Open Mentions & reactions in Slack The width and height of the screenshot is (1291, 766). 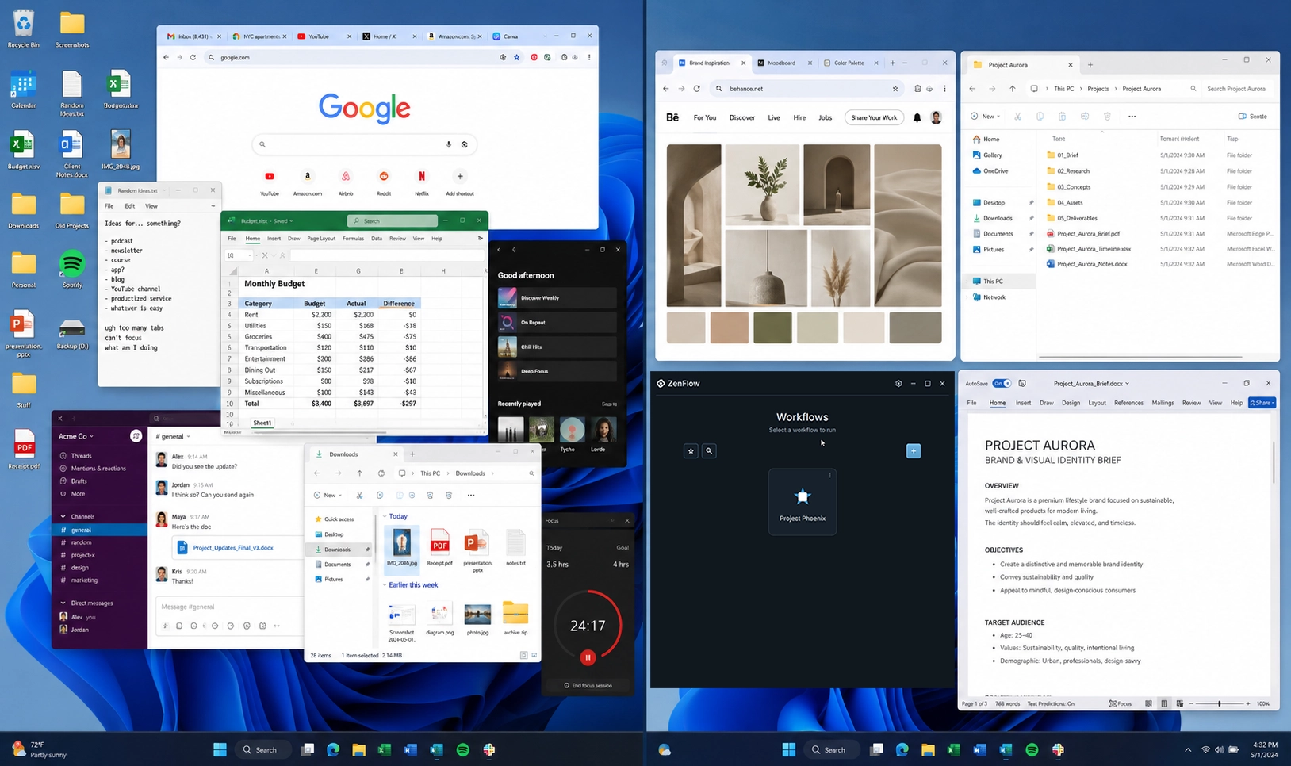point(98,469)
